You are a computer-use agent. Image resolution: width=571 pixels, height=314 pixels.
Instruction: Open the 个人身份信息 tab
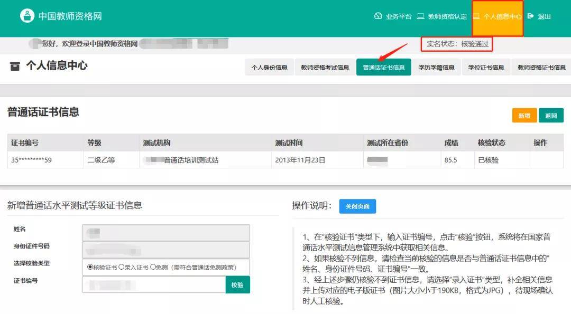point(269,68)
